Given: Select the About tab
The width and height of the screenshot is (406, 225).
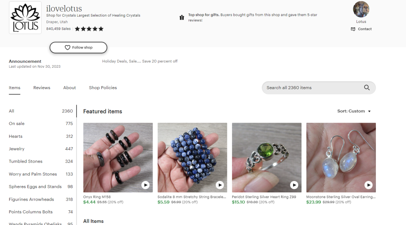Looking at the screenshot, I should click(69, 87).
